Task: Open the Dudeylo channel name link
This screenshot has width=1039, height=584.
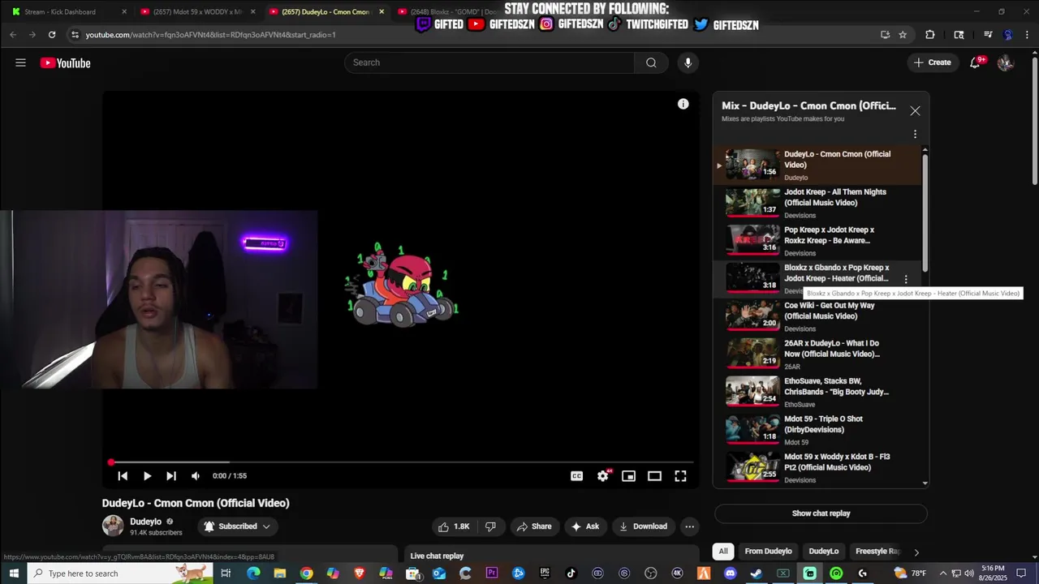Action: 146,522
